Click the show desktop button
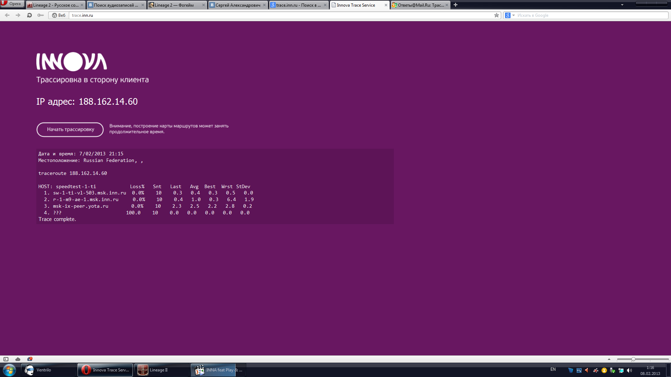The width and height of the screenshot is (671, 377). pos(668,370)
